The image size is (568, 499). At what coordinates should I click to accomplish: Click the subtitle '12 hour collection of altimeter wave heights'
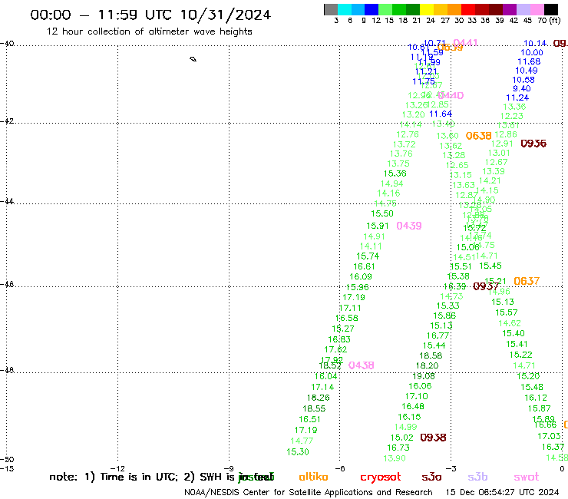pos(149,31)
